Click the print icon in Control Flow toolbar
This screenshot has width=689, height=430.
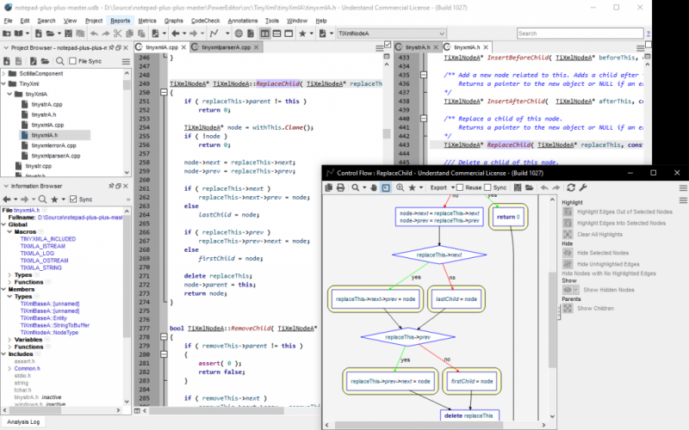pyautogui.click(x=341, y=187)
